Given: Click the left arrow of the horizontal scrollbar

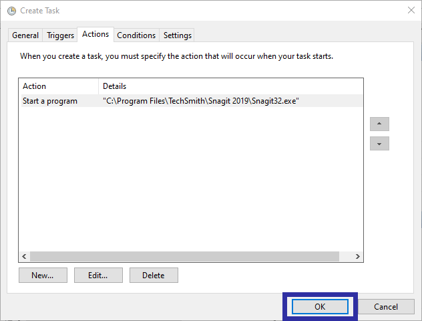Looking at the screenshot, I should (x=24, y=256).
